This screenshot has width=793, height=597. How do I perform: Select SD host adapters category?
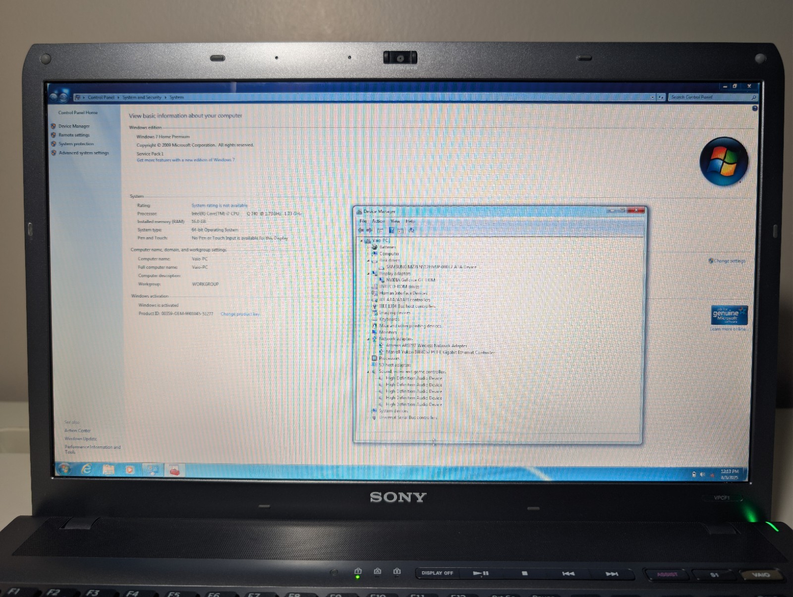coord(395,365)
